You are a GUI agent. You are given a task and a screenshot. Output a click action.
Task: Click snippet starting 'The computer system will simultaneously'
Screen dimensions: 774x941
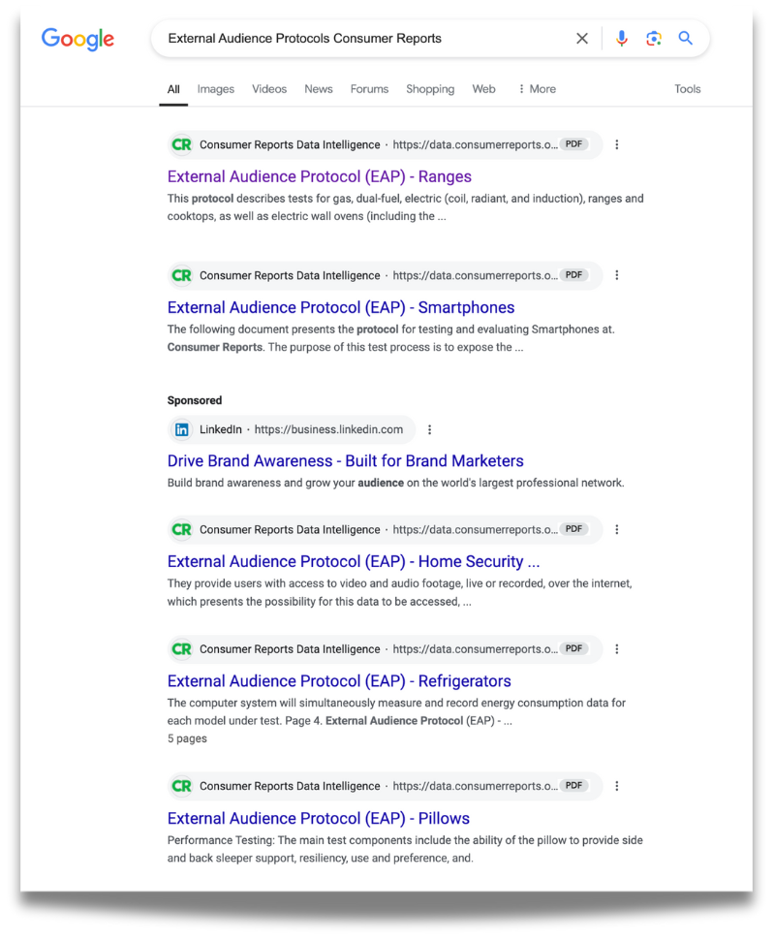pyautogui.click(x=396, y=711)
